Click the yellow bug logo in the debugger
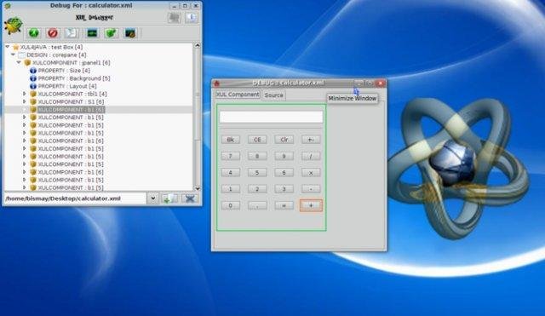 point(14,26)
